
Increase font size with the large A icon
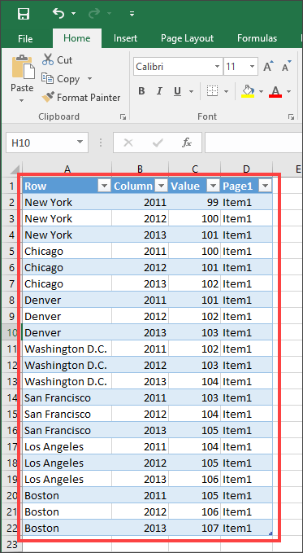(x=269, y=66)
